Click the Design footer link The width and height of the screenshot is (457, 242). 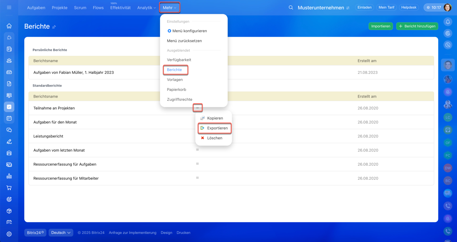click(166, 233)
